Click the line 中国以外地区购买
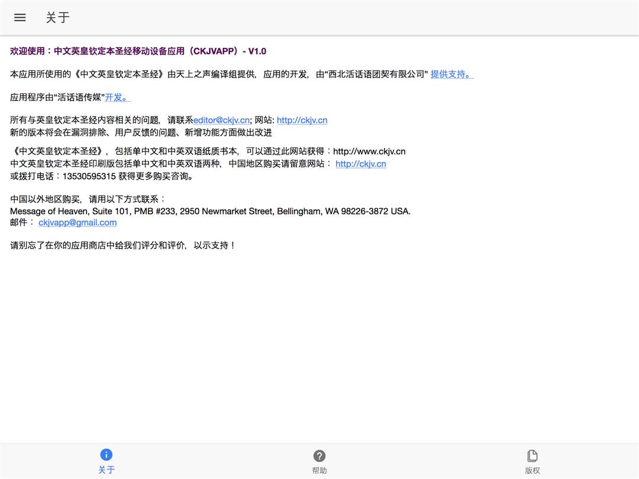This screenshot has width=639, height=479. [x=88, y=199]
